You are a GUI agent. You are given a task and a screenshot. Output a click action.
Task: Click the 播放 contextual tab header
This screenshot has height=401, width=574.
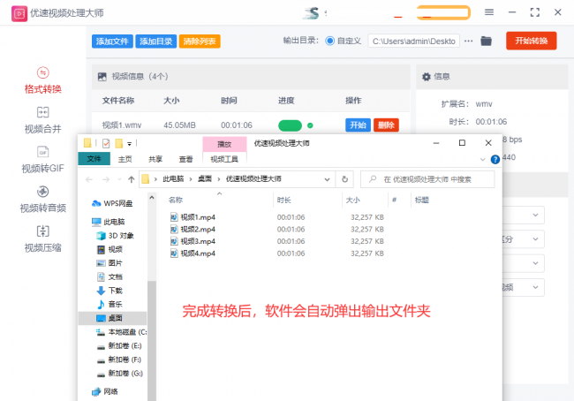[224, 144]
